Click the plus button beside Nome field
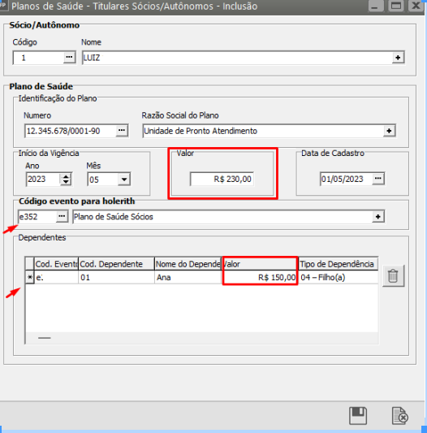Image resolution: width=427 pixels, height=433 pixels. pos(398,58)
